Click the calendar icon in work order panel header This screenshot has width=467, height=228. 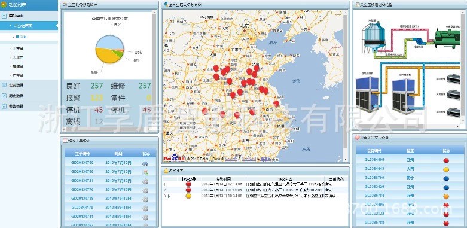[65, 141]
